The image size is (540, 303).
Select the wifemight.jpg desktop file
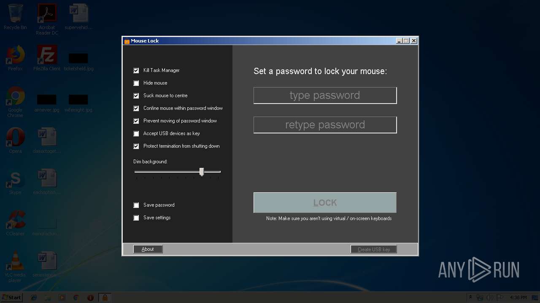pyautogui.click(x=78, y=103)
